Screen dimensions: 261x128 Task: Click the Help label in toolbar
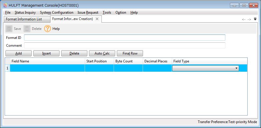(x=56, y=29)
